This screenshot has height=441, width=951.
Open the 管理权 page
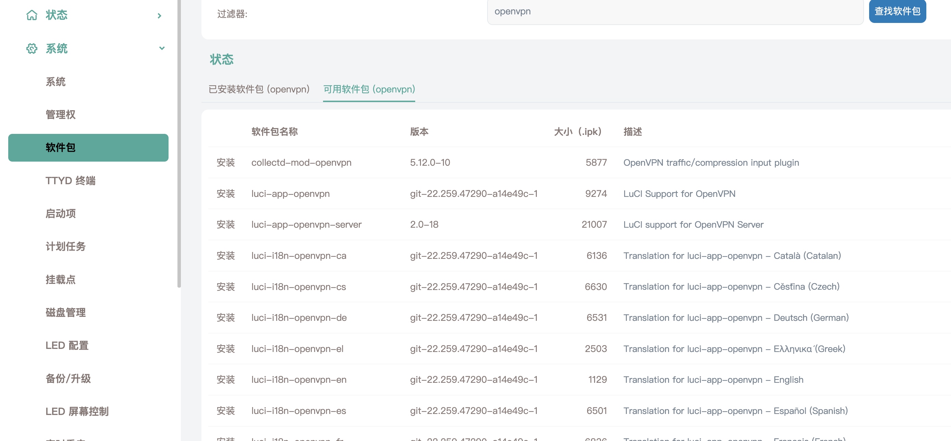61,114
